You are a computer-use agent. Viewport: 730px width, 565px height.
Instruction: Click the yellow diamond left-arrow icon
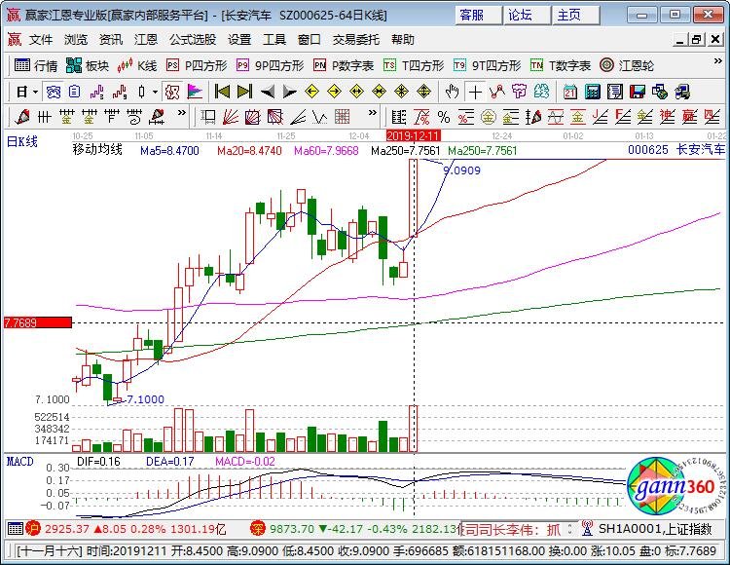tap(311, 92)
